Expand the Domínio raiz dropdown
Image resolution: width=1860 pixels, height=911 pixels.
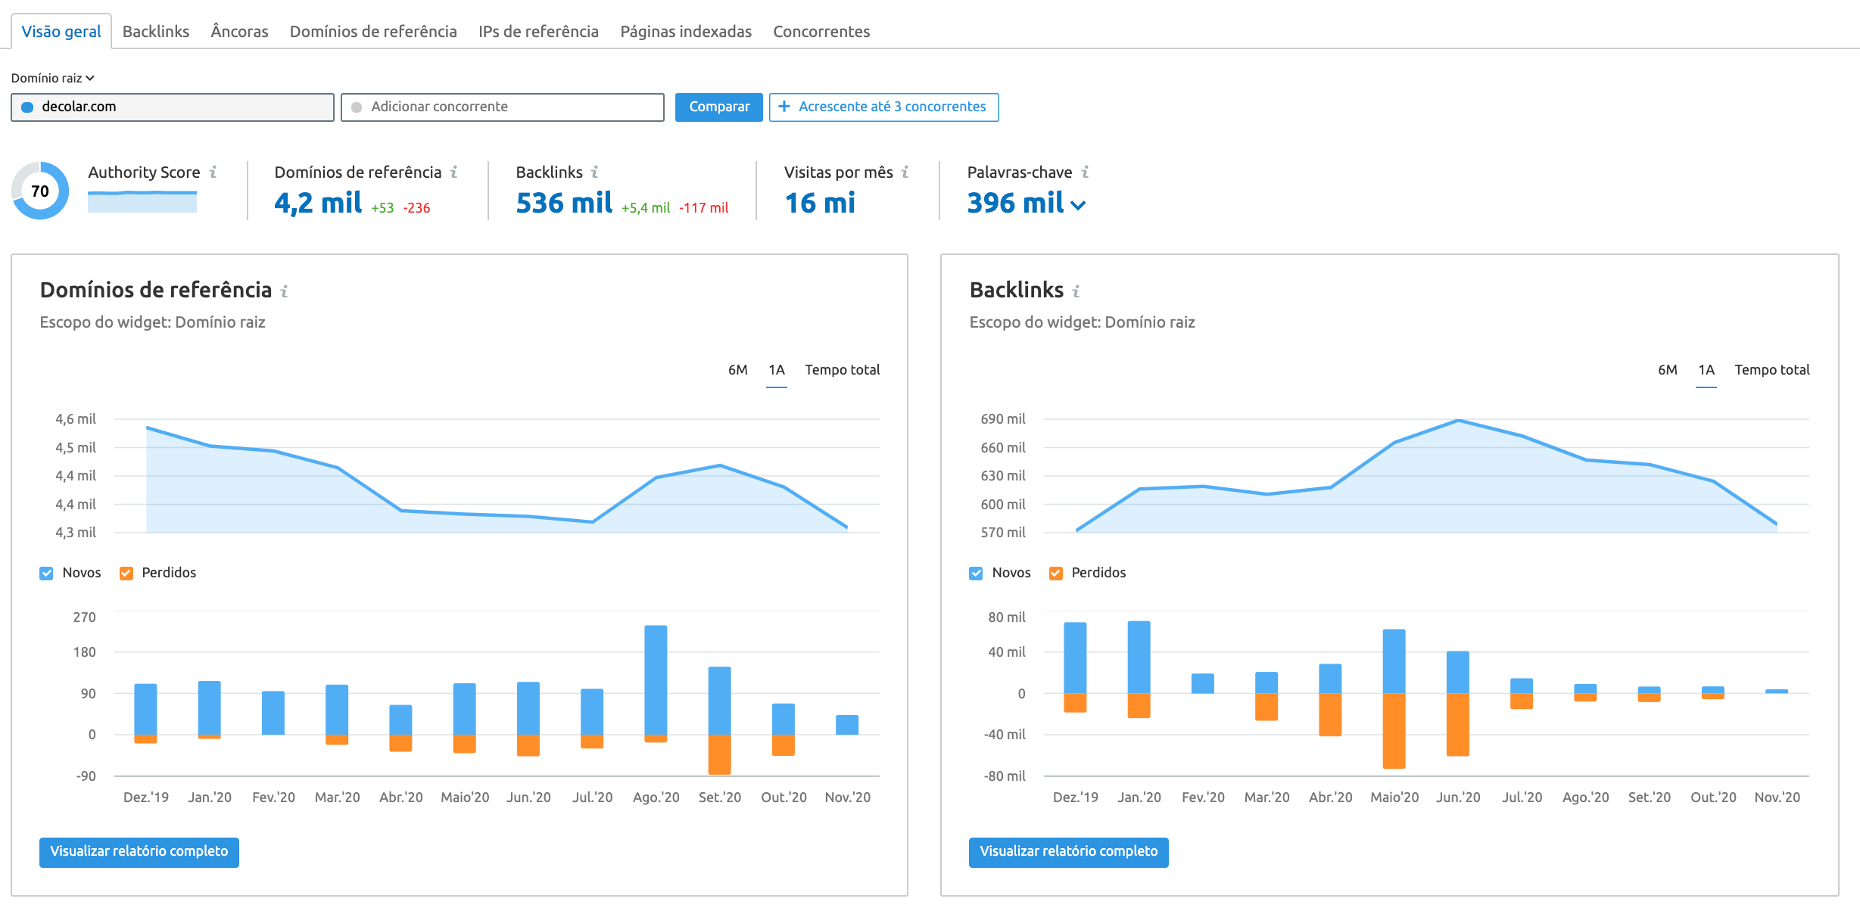tap(53, 78)
